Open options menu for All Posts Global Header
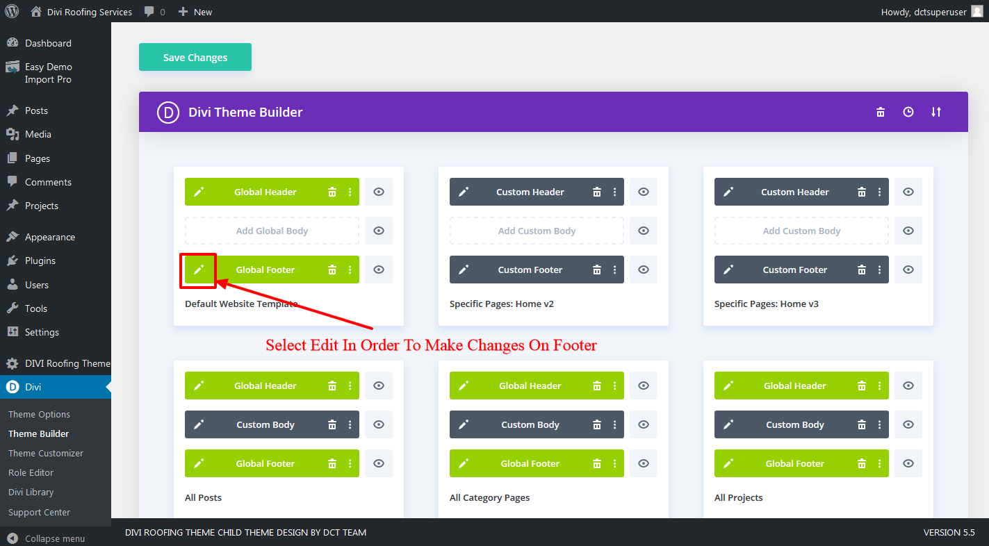Image resolution: width=989 pixels, height=546 pixels. click(350, 386)
